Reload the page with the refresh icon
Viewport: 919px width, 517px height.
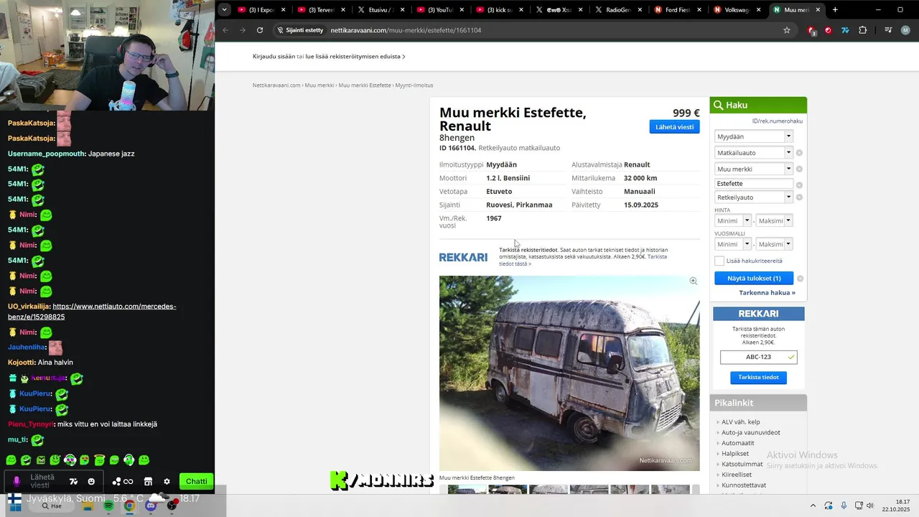[x=260, y=30]
